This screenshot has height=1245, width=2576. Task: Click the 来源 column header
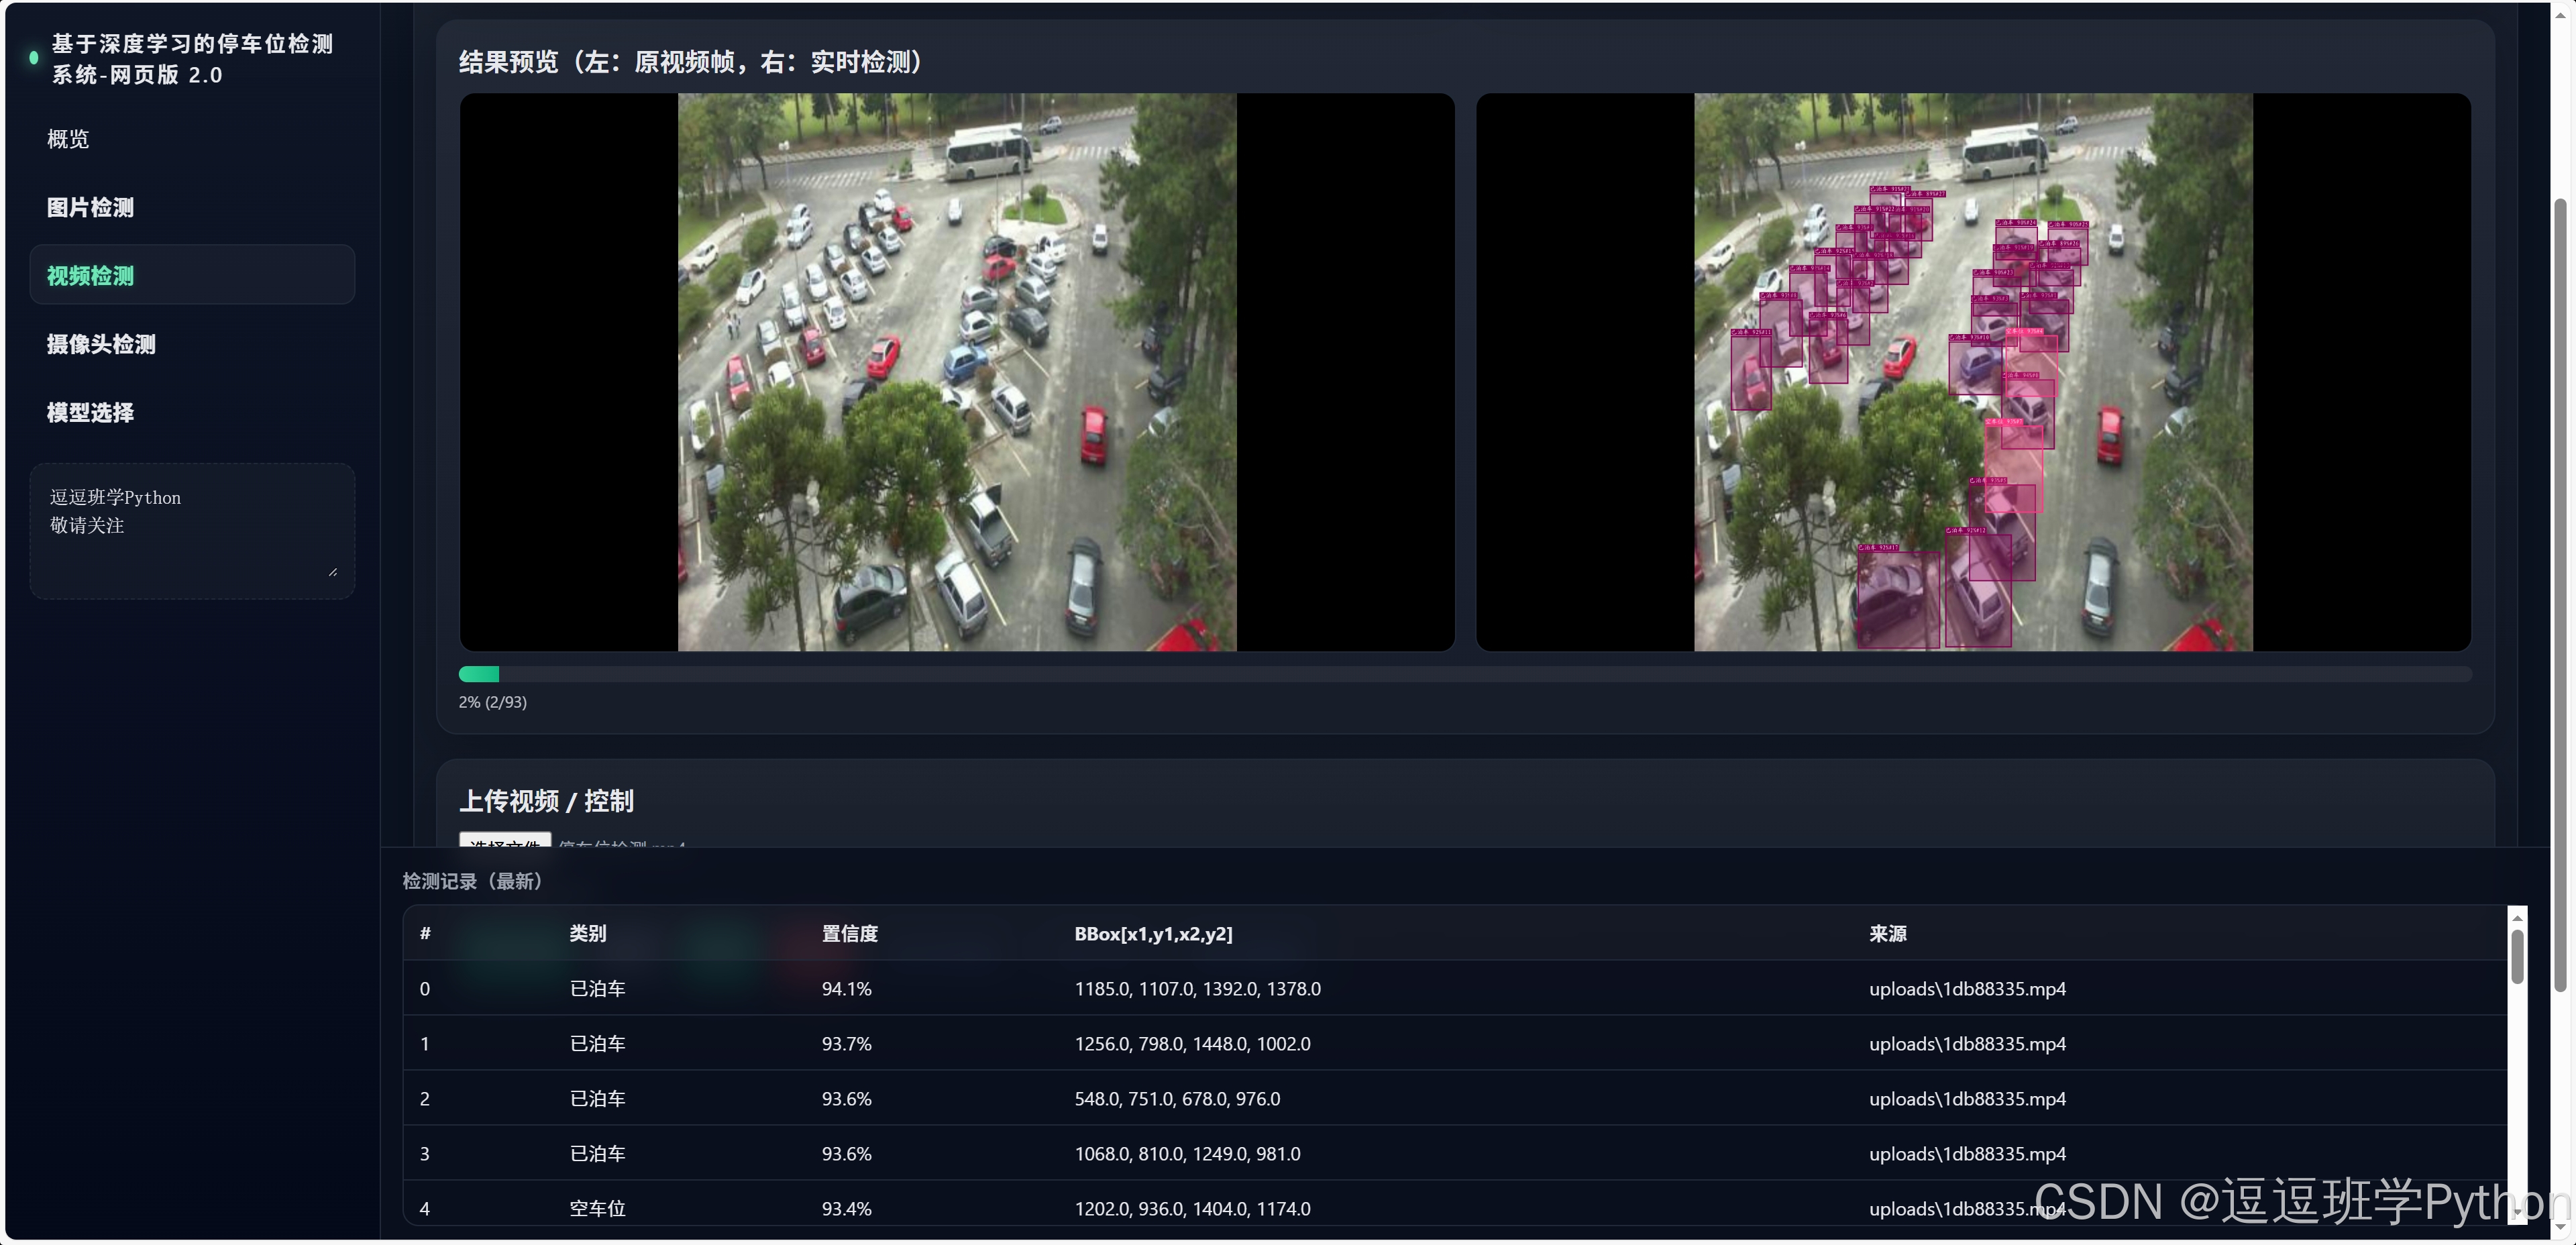pos(1888,933)
